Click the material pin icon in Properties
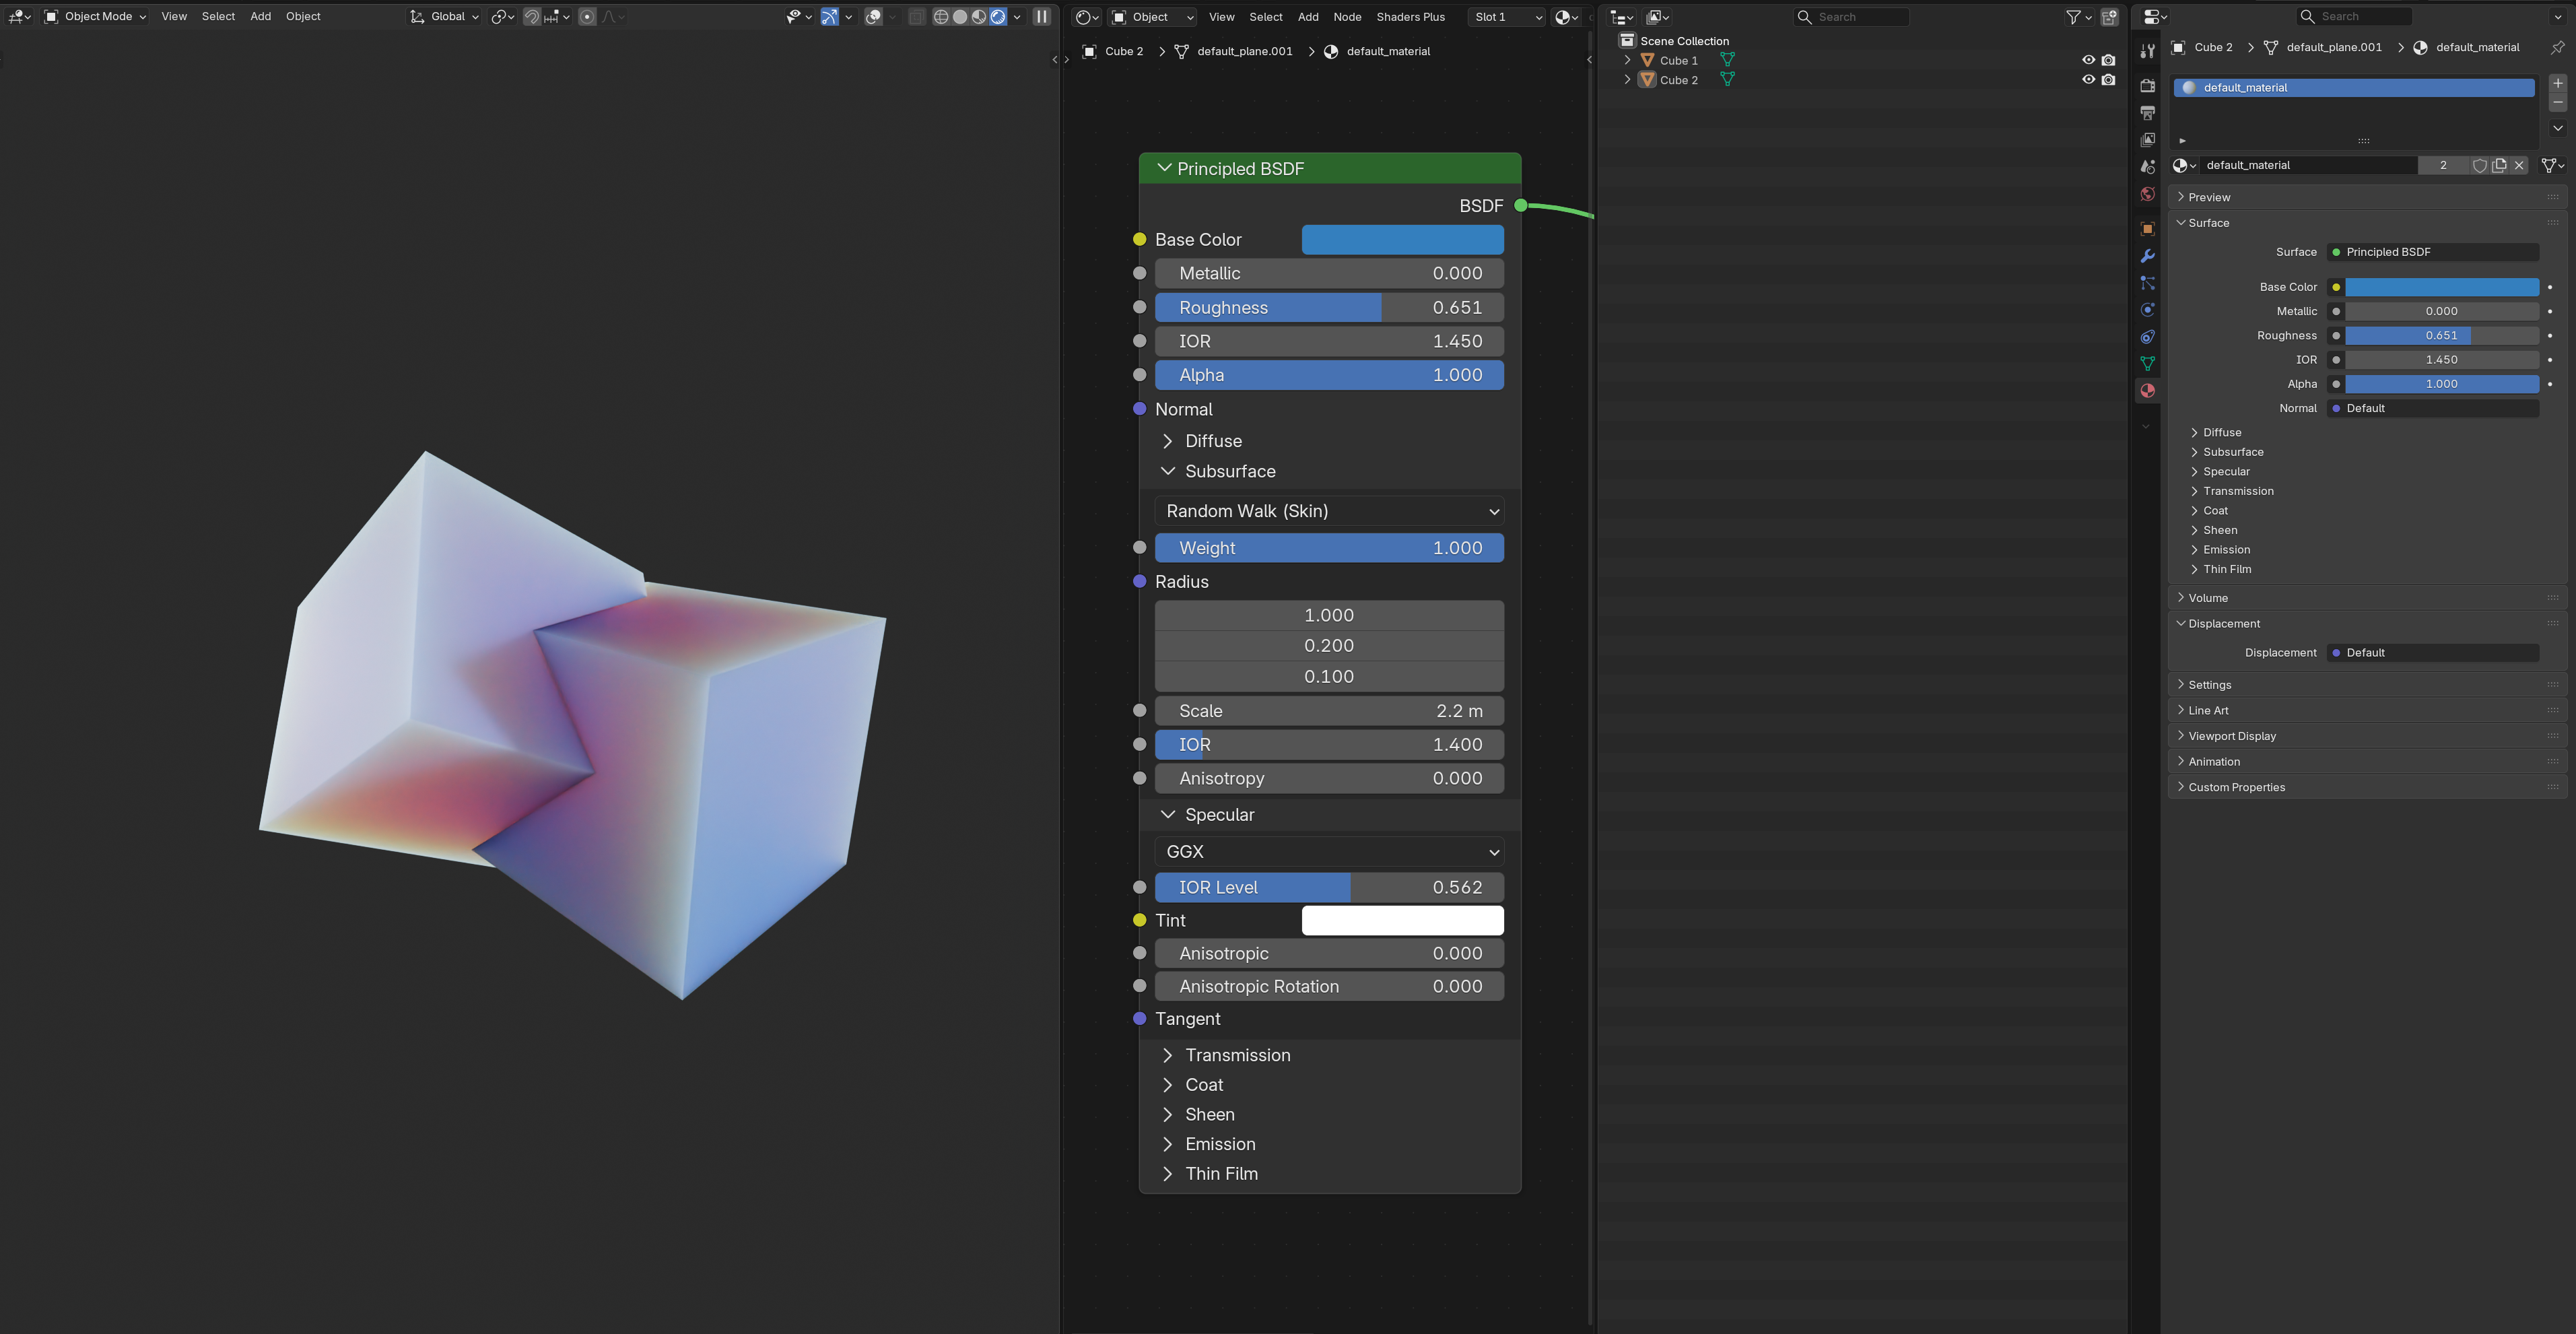 coord(2557,48)
